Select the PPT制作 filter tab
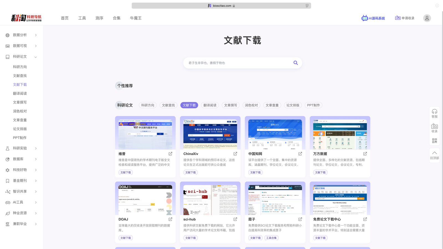443x249 pixels. tap(313, 105)
